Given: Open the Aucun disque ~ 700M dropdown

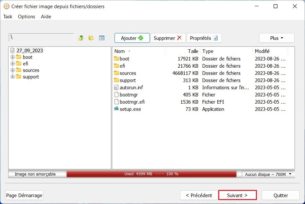Looking at the screenshot, I should click(x=267, y=174).
